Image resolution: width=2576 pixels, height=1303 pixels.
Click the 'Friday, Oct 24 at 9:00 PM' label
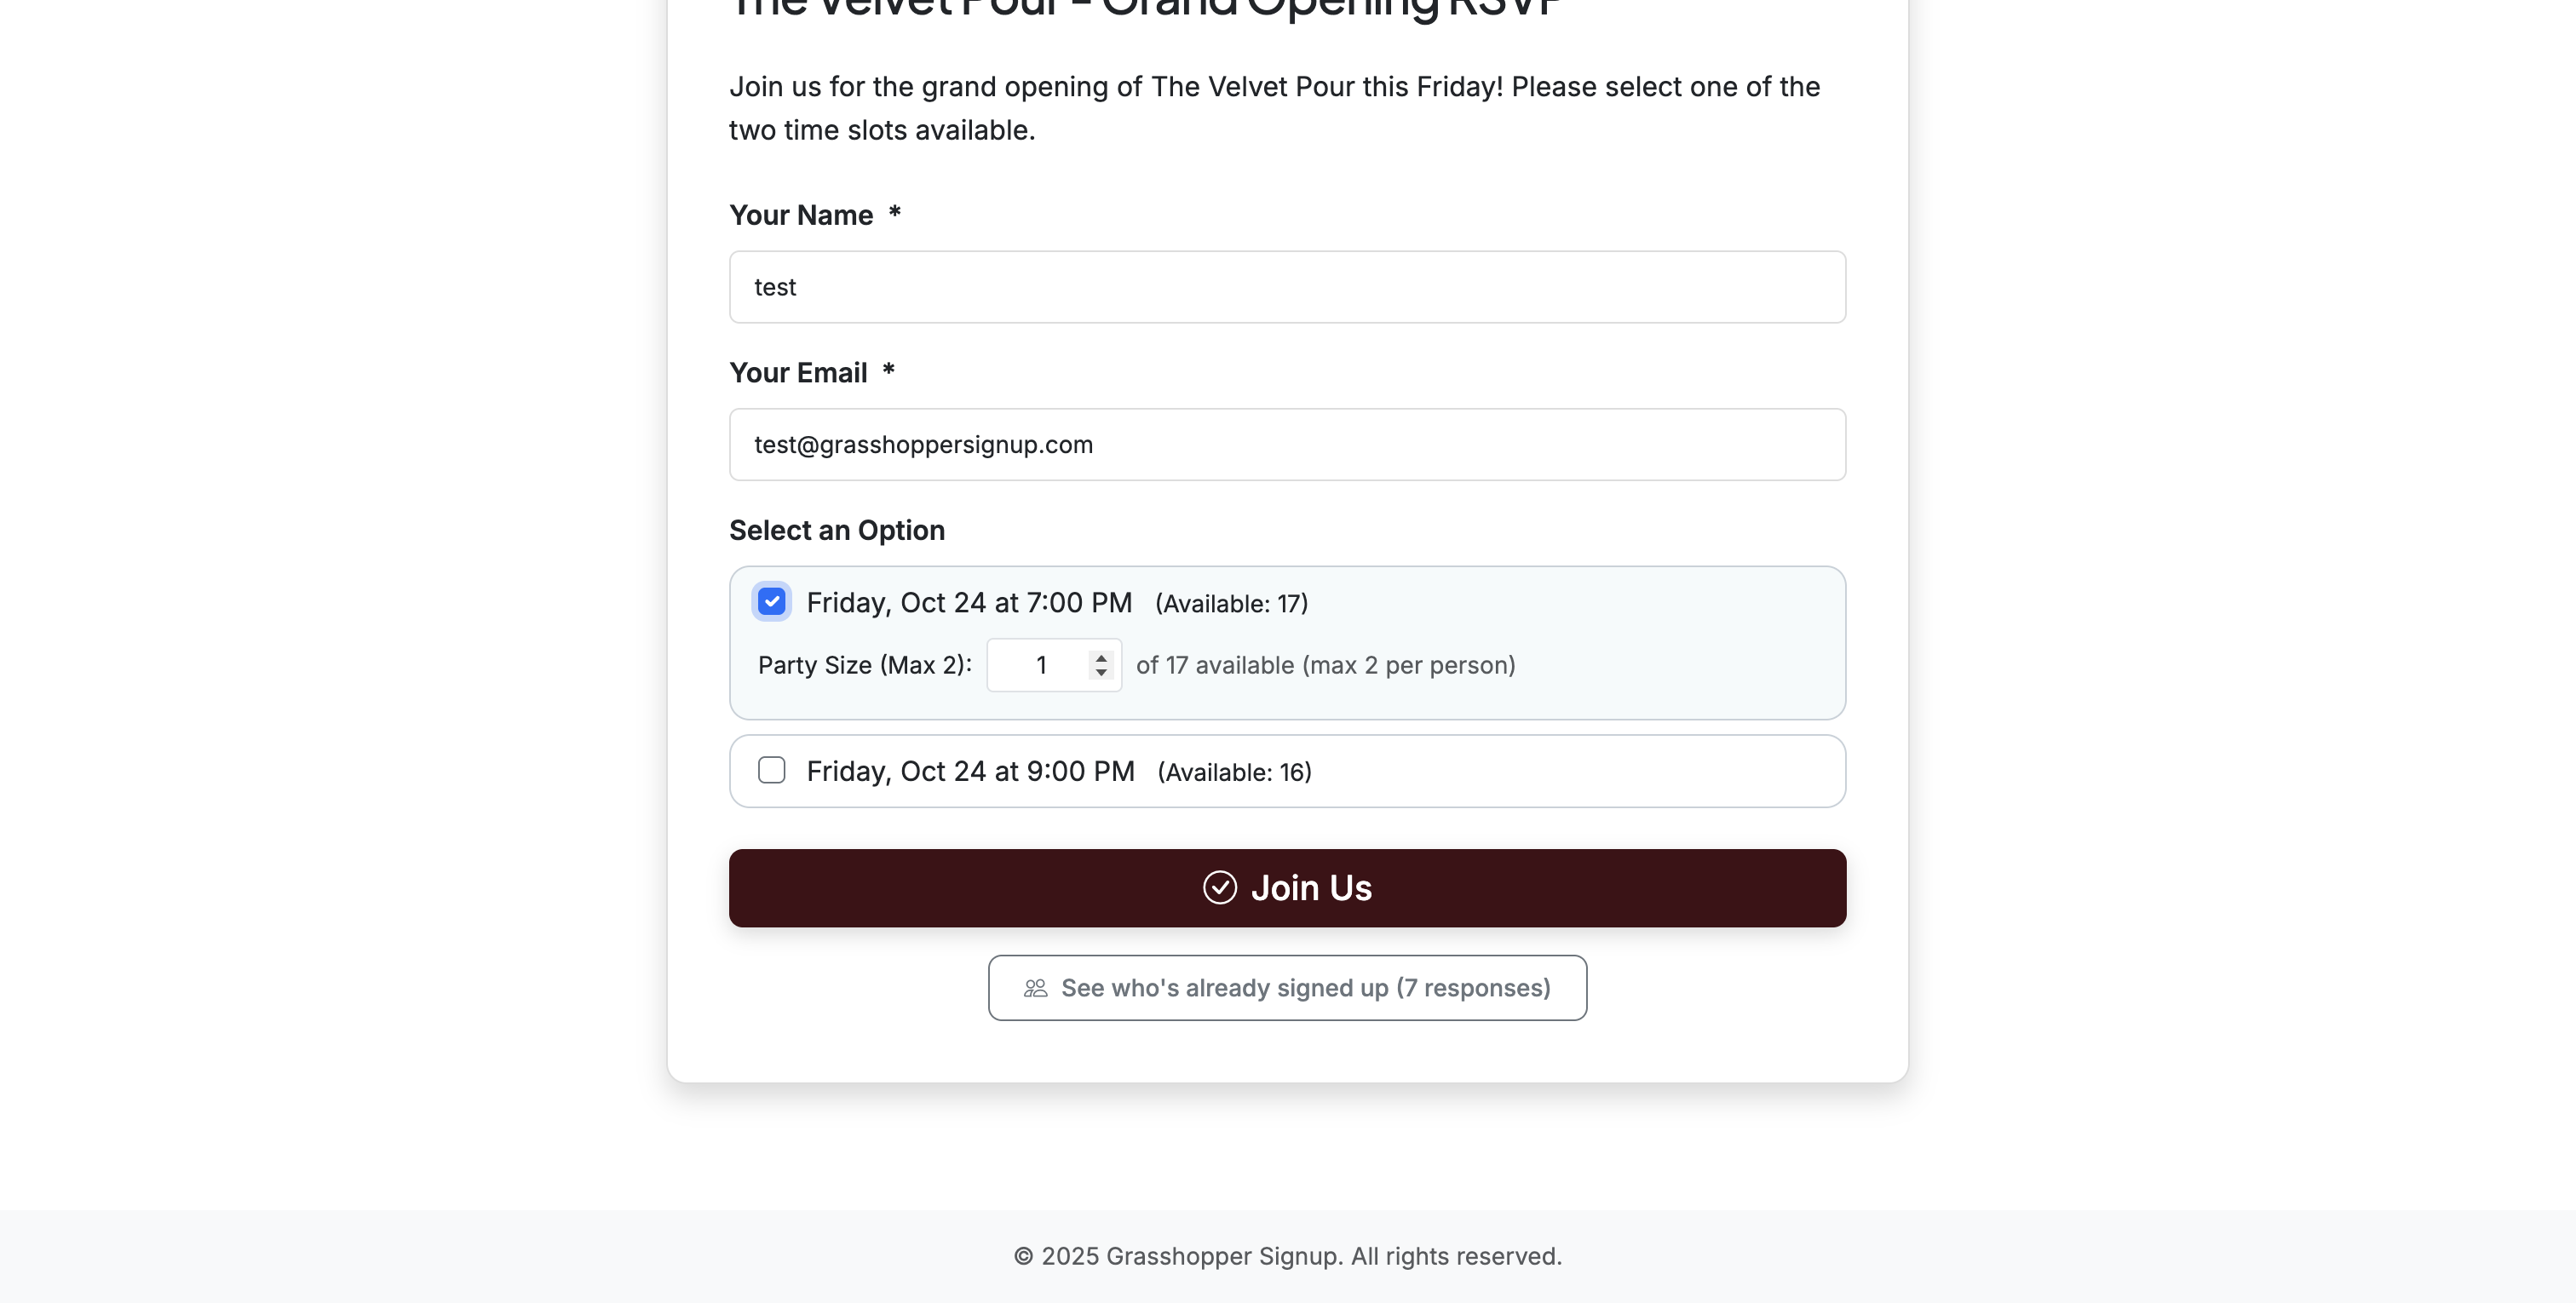click(x=970, y=772)
